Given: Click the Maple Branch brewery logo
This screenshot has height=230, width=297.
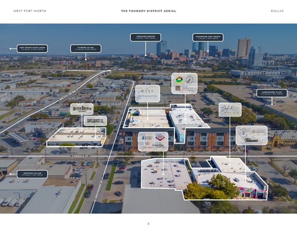Looking at the screenshot, I should click(82, 109).
